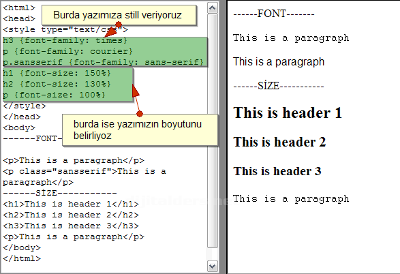This screenshot has width=400, height=274.
Task: Click the '<h3>This is header 3</h3>' code line
Action: tap(71, 226)
